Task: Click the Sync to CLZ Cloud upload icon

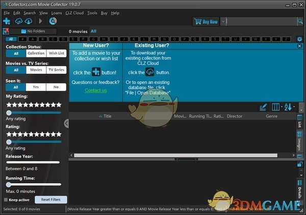Action: 29,21
